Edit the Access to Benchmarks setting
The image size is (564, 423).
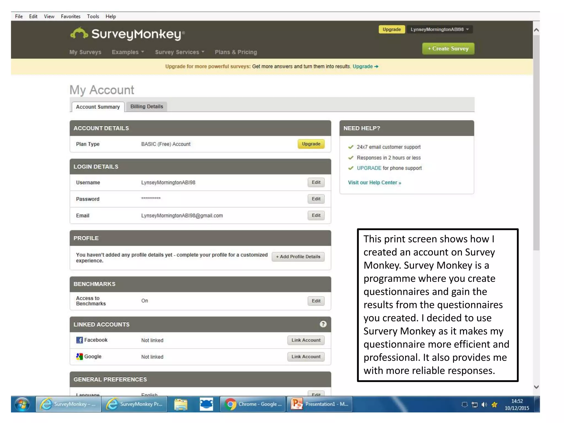pos(316,301)
